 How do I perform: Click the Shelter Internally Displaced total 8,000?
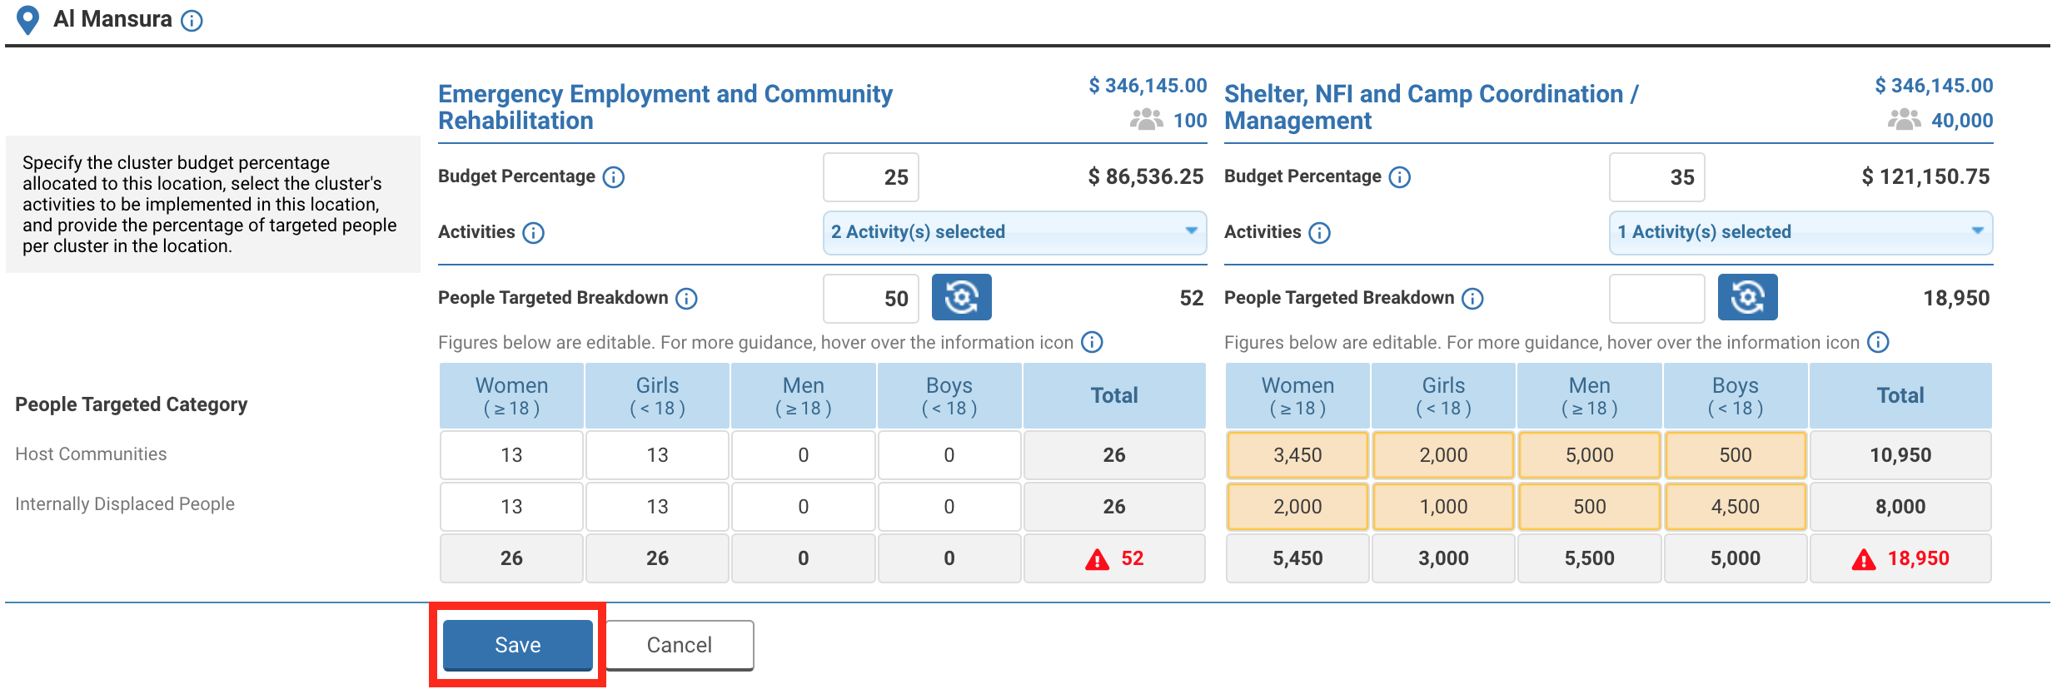click(x=1900, y=507)
